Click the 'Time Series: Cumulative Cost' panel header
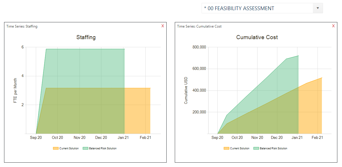The image size is (342, 167). [199, 26]
